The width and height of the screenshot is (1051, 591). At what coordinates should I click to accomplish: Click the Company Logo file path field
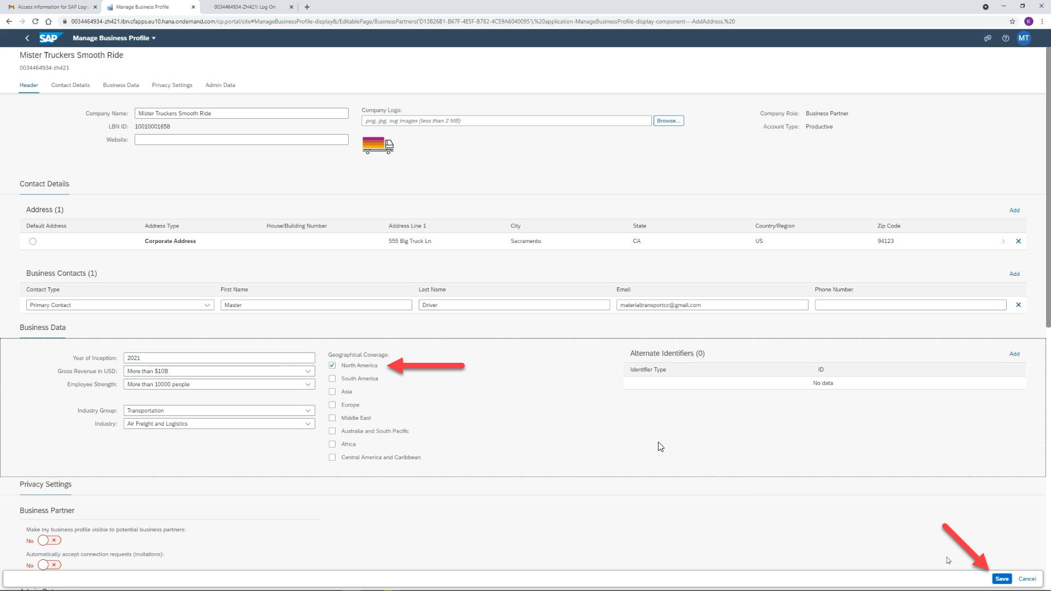point(506,121)
